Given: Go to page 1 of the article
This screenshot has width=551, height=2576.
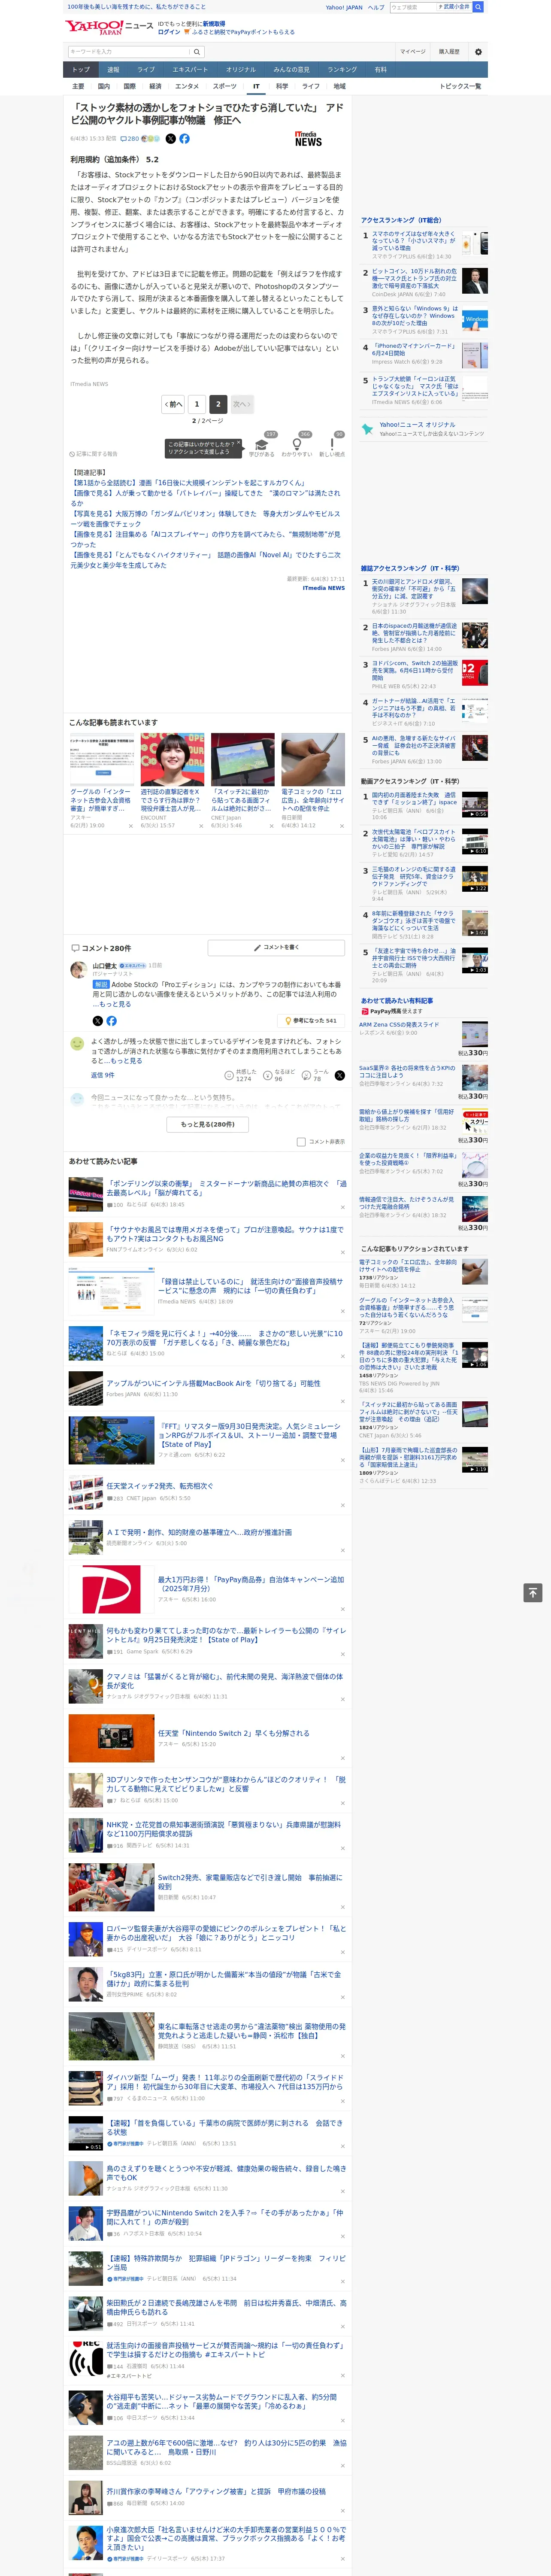Looking at the screenshot, I should [x=197, y=404].
